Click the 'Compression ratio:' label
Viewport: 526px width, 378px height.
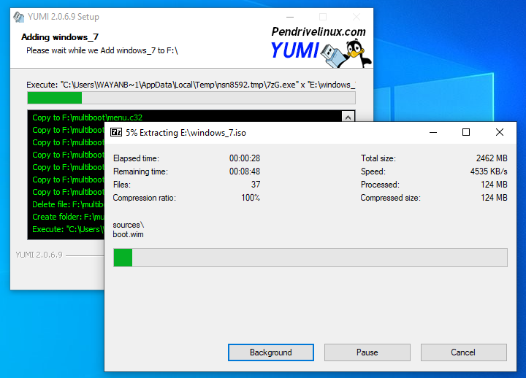pyautogui.click(x=144, y=198)
